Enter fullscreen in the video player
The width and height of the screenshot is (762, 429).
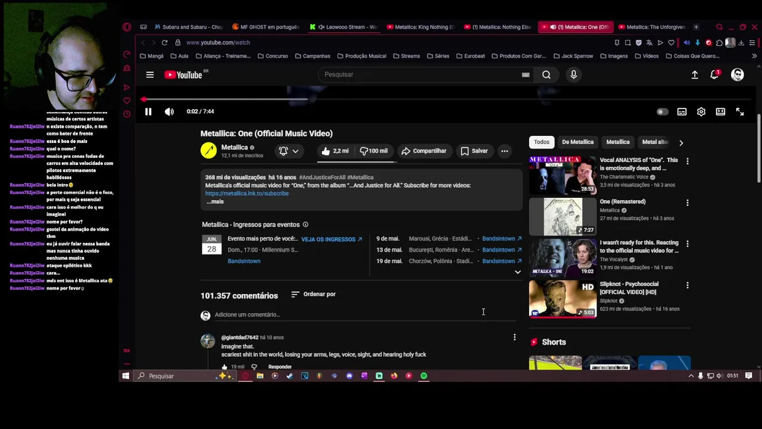[x=740, y=112]
